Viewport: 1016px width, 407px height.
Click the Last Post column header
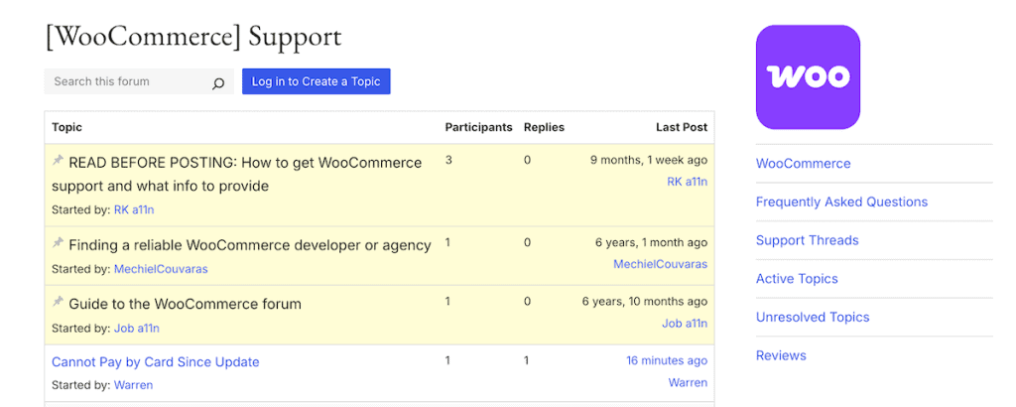point(682,128)
